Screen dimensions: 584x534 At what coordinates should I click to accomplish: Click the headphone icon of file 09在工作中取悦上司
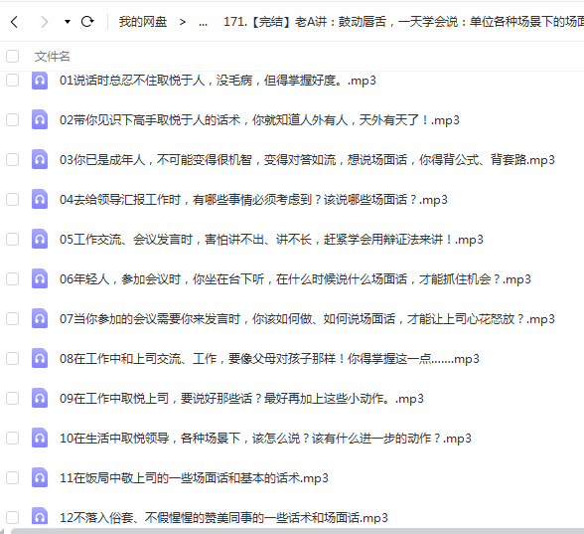point(40,398)
